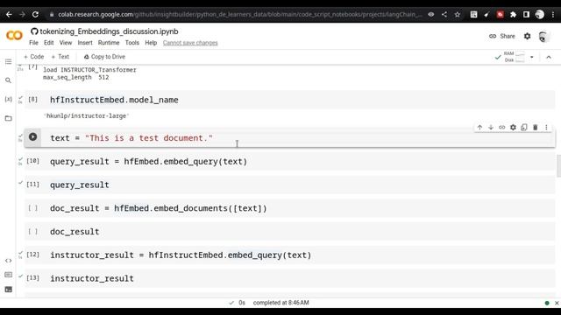Open the files folder panel
This screenshot has width=561, height=315.
(x=8, y=118)
